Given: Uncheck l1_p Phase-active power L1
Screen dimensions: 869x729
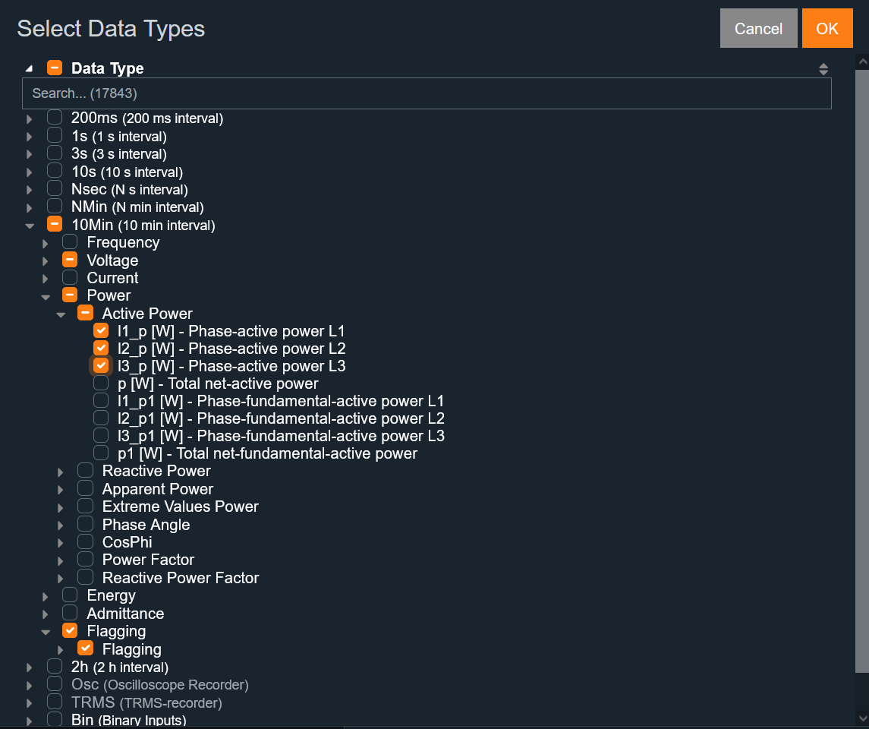Looking at the screenshot, I should point(101,331).
